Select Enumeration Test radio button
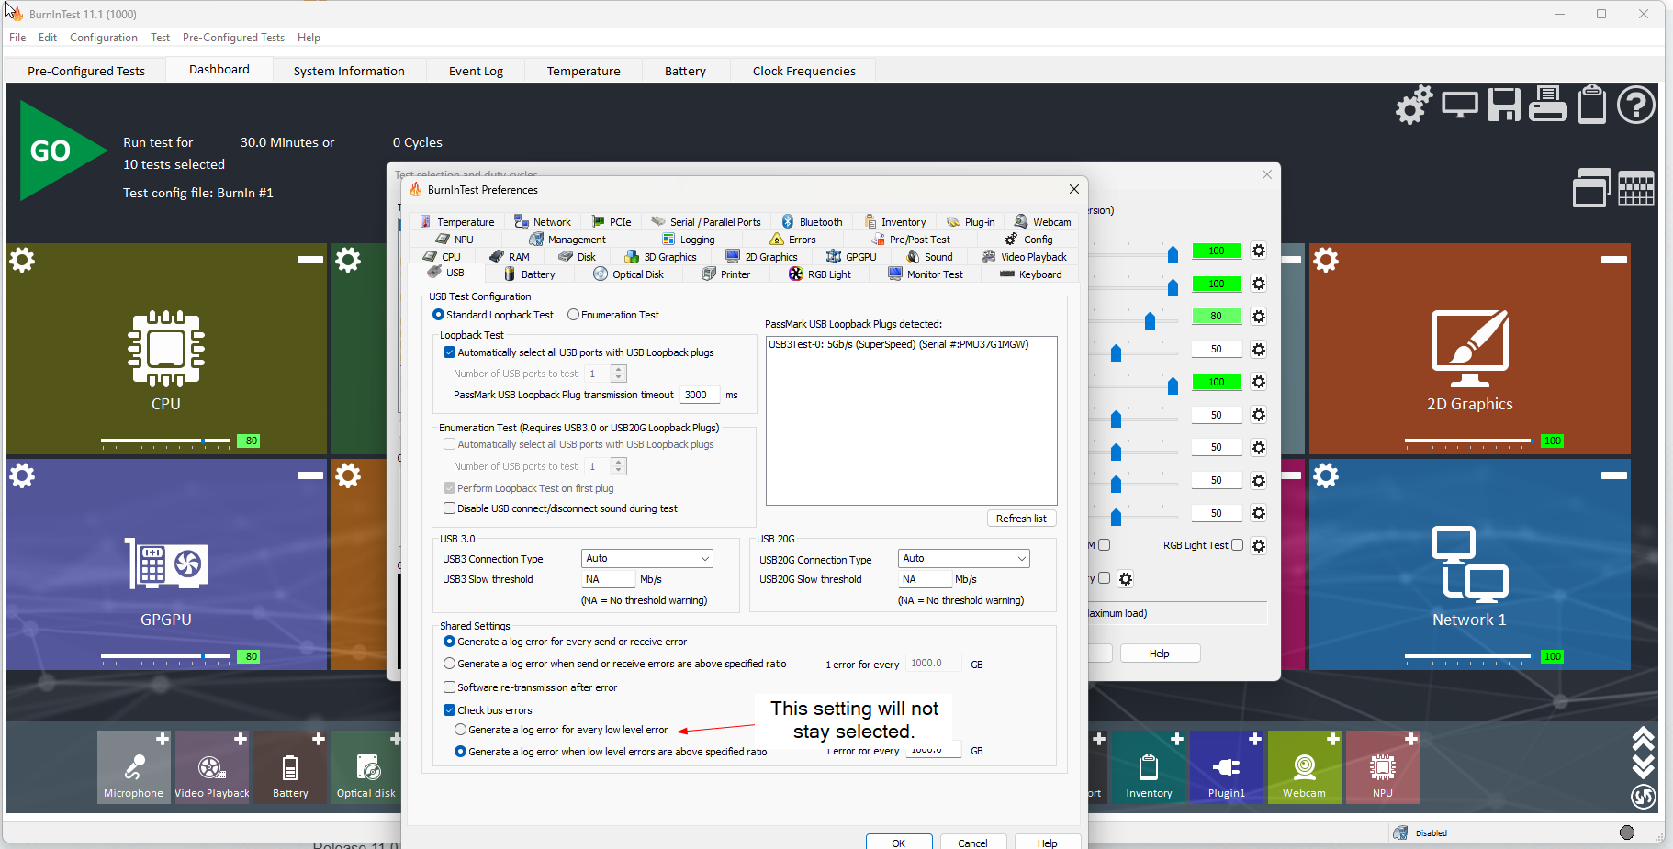The image size is (1673, 849). (x=574, y=315)
